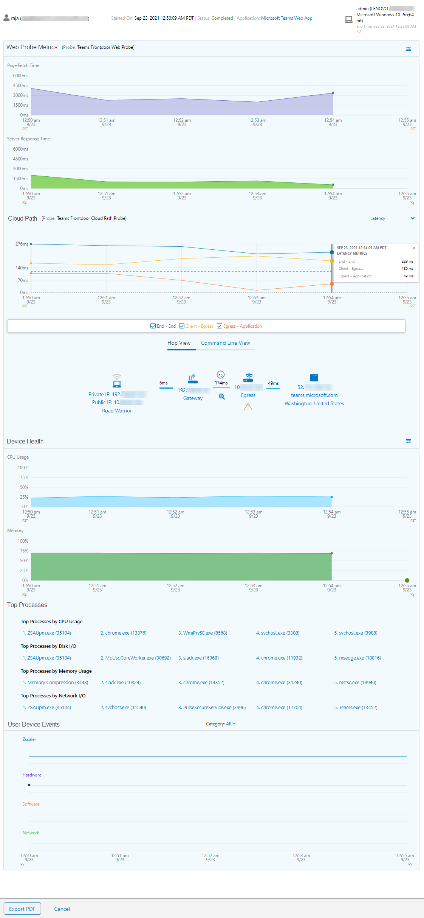Click the Egress node icon
This screenshot has width=424, height=918.
[248, 378]
